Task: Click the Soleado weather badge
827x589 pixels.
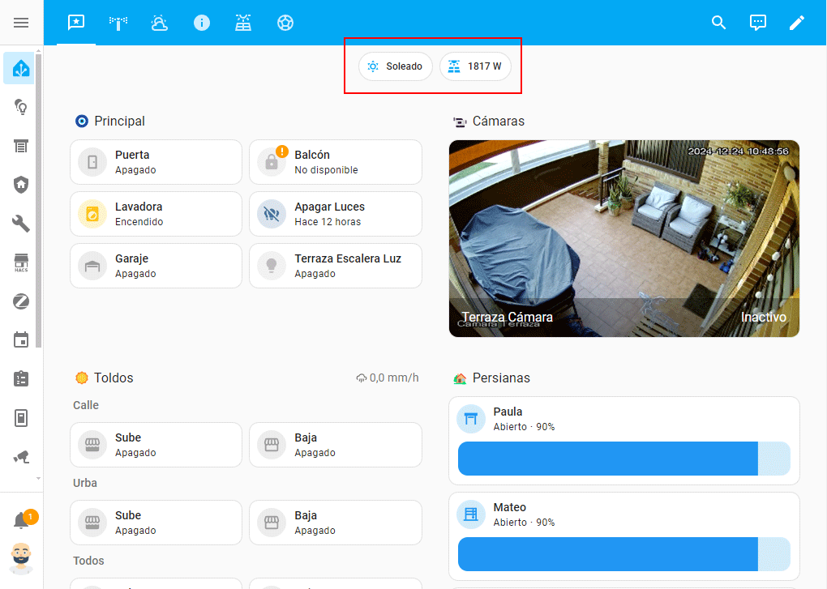Action: pos(396,66)
